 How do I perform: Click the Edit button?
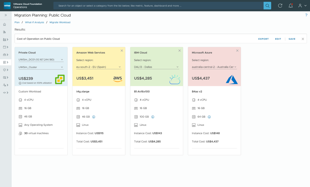(x=278, y=39)
